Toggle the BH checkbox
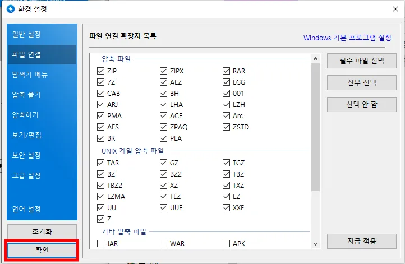Image resolution: width=405 pixels, height=264 pixels. [163, 93]
